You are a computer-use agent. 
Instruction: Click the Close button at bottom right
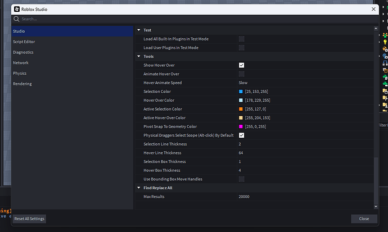coord(364,219)
